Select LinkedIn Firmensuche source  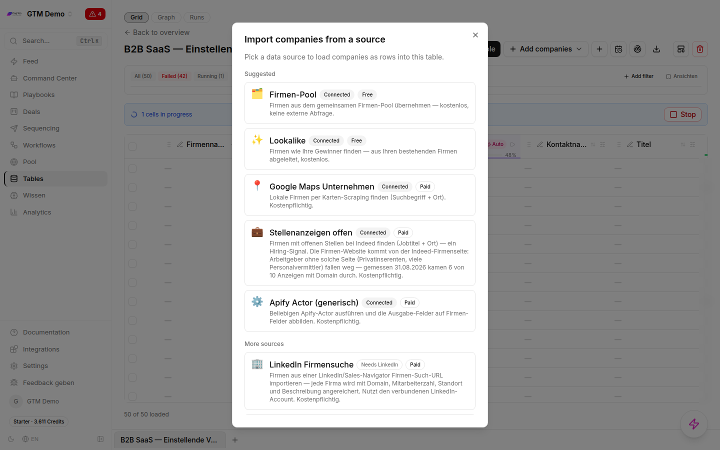tap(360, 381)
